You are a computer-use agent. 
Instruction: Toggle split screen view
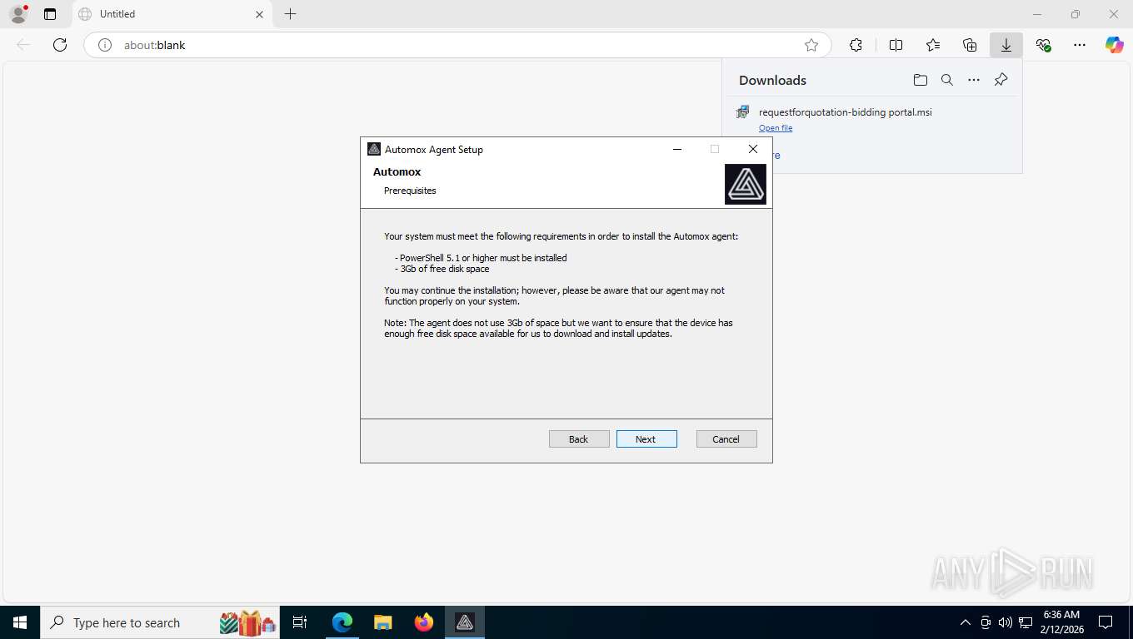pyautogui.click(x=896, y=45)
